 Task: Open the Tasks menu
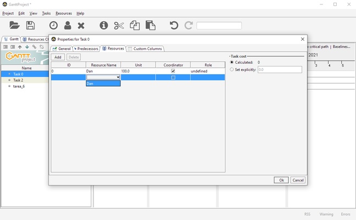46,13
